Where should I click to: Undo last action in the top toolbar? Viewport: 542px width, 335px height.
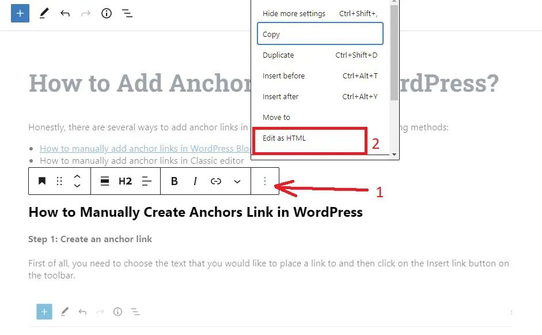[65, 13]
